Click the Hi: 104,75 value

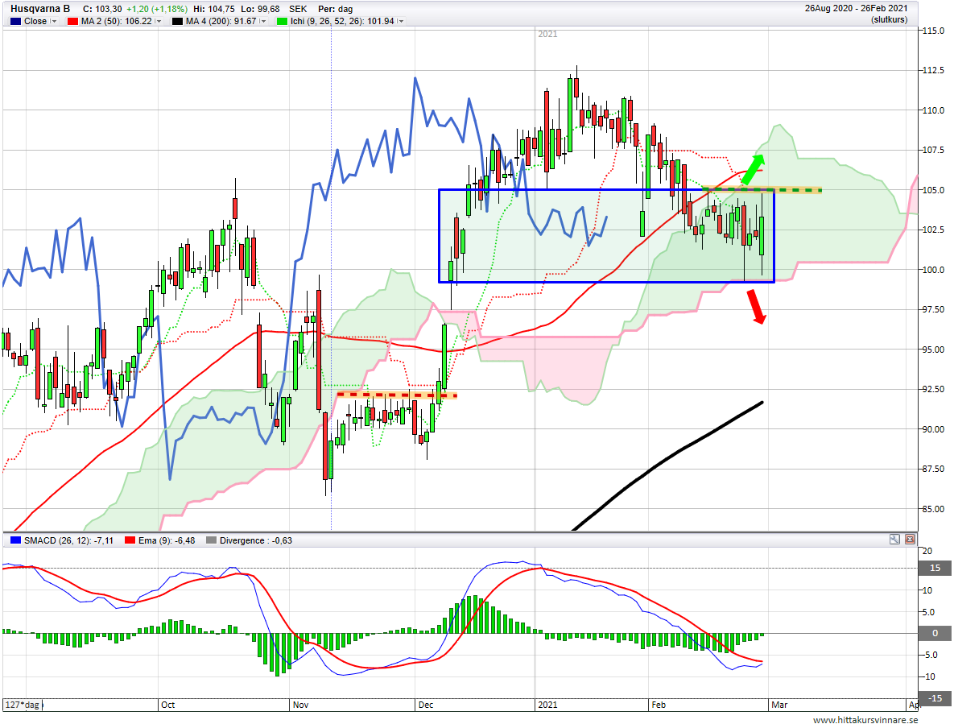[213, 9]
